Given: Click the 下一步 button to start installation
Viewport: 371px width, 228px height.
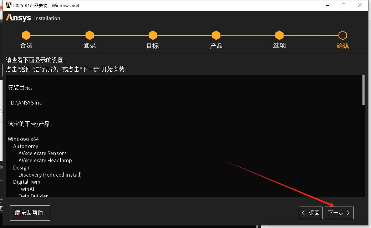Looking at the screenshot, I should (339, 213).
